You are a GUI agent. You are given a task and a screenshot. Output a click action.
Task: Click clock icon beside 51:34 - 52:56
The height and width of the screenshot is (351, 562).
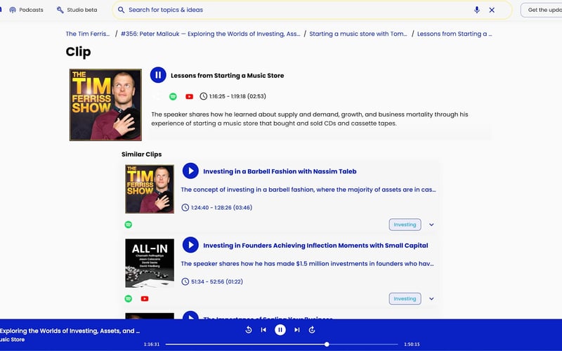pyautogui.click(x=185, y=282)
